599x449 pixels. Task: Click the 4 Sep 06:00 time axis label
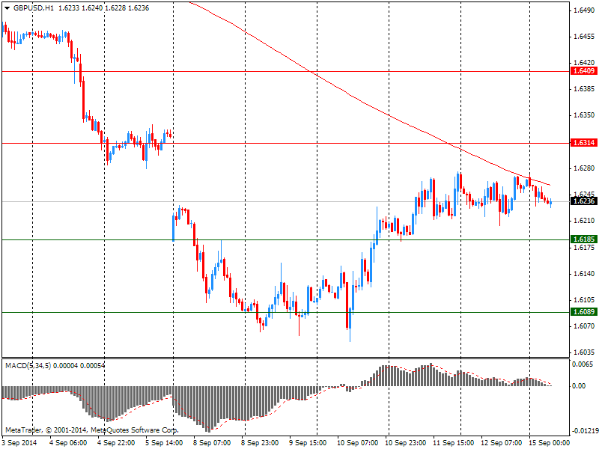[68, 442]
